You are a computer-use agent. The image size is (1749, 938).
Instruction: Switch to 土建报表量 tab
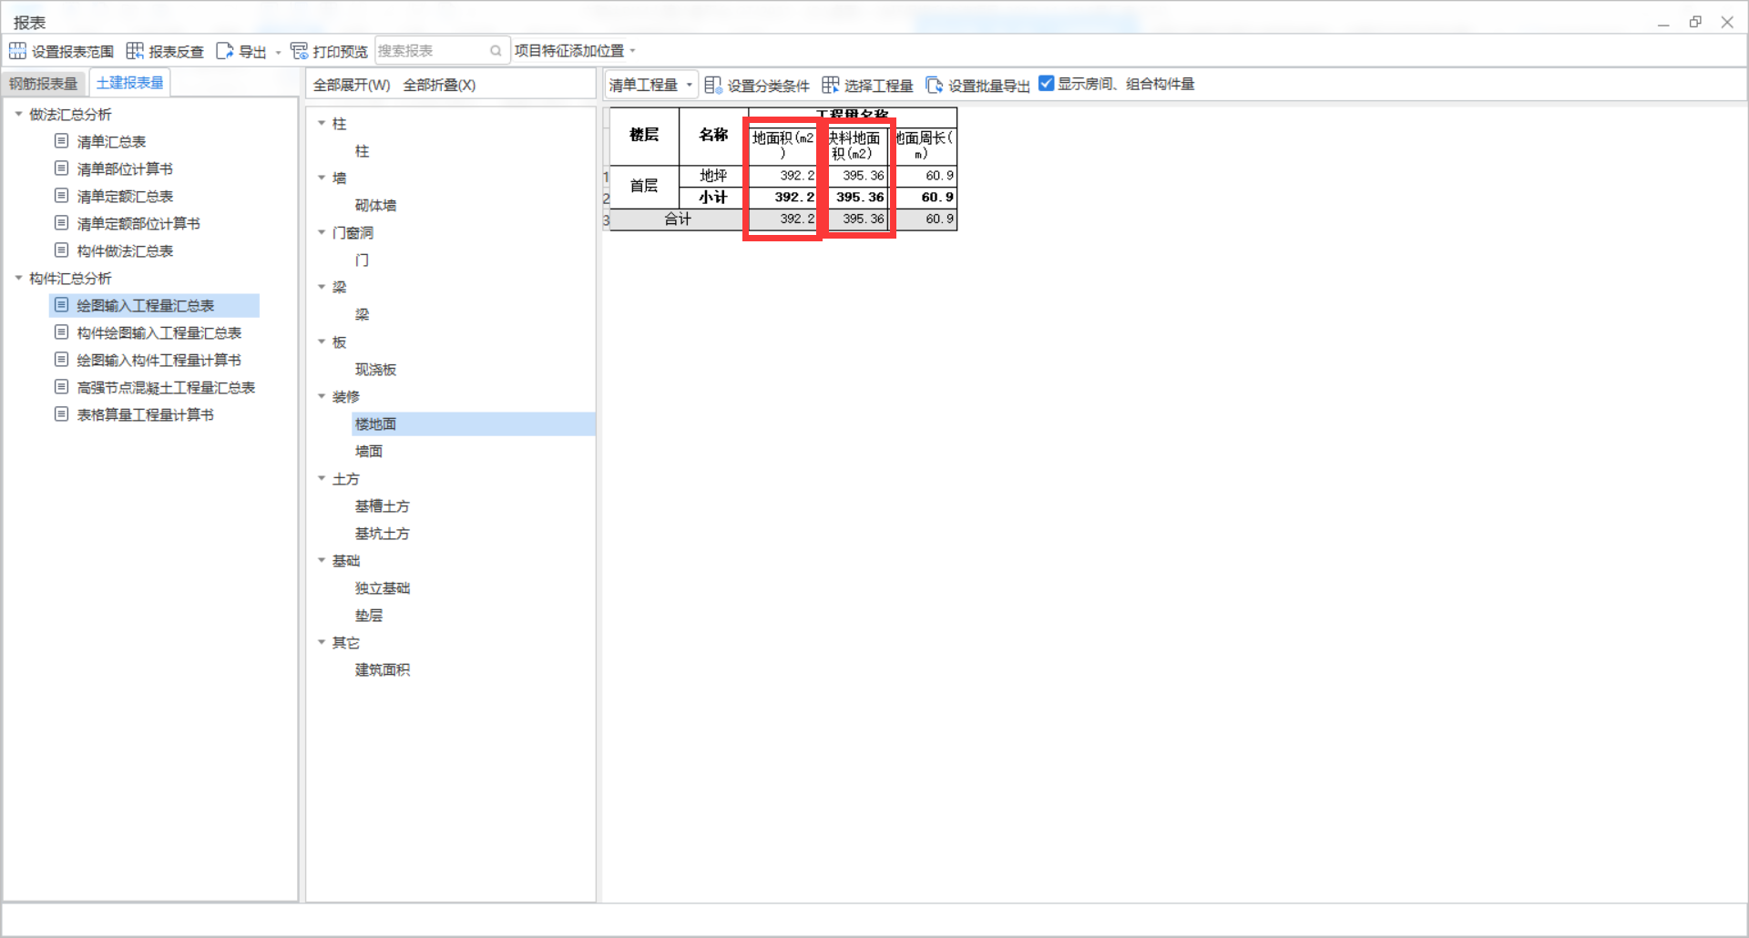tap(129, 83)
